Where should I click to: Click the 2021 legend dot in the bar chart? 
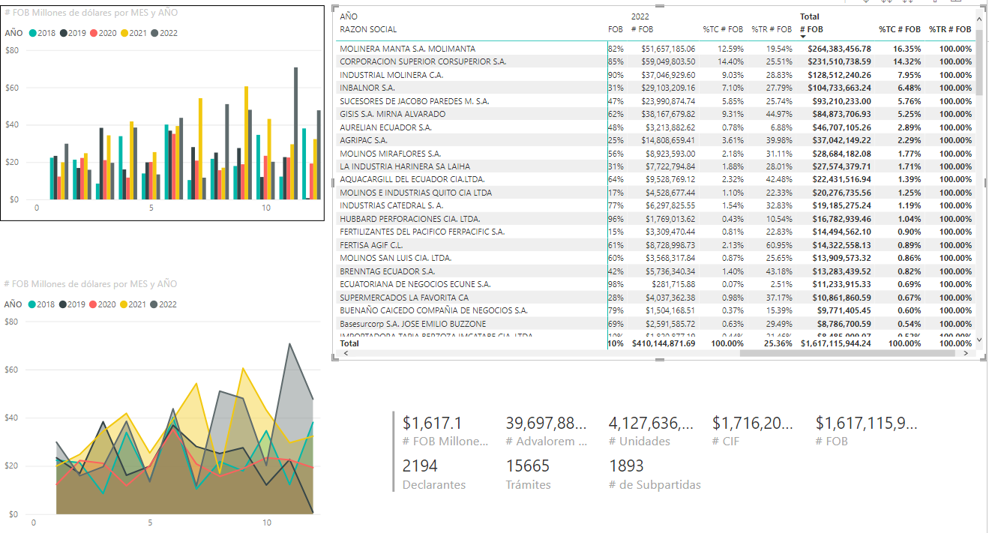click(124, 33)
